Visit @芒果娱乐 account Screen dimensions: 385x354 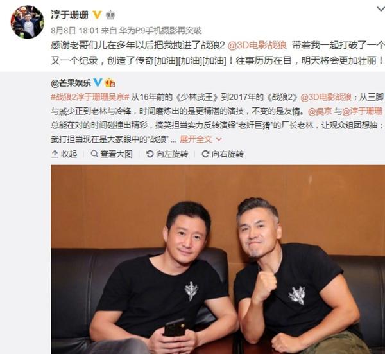(x=71, y=83)
